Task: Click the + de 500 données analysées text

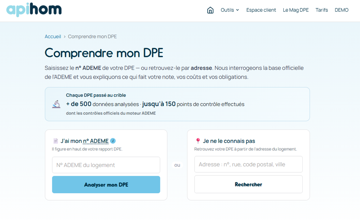Action: click(x=102, y=104)
